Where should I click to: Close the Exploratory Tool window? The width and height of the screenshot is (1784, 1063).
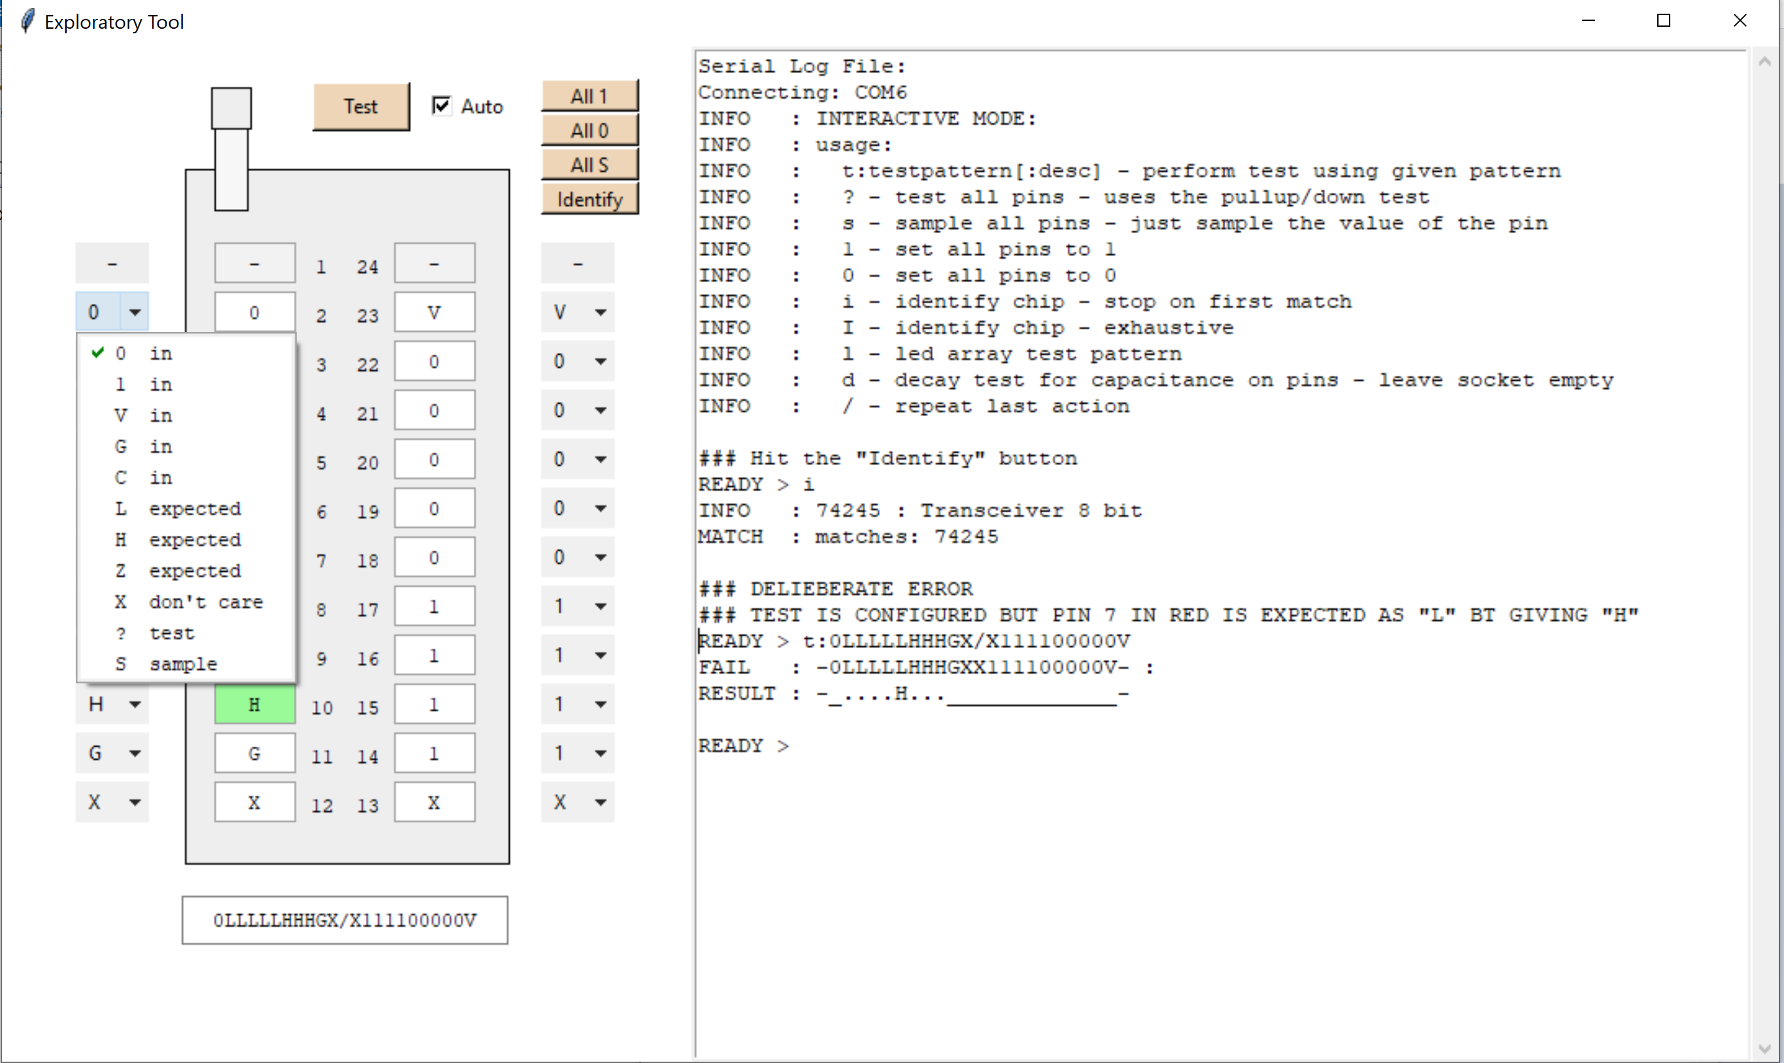click(1740, 21)
